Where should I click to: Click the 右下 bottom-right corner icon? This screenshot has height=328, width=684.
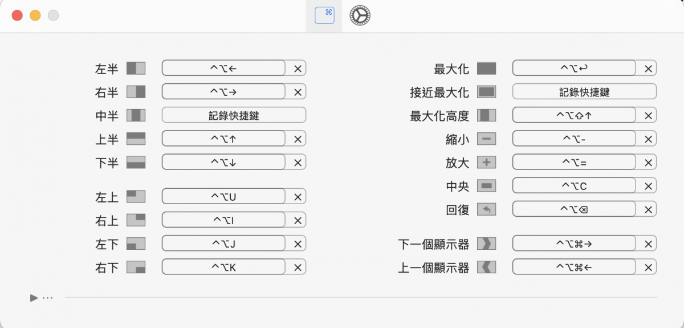pyautogui.click(x=136, y=267)
